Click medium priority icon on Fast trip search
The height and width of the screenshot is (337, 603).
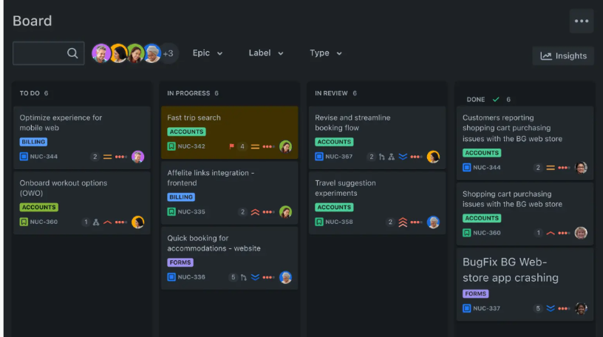pos(256,146)
